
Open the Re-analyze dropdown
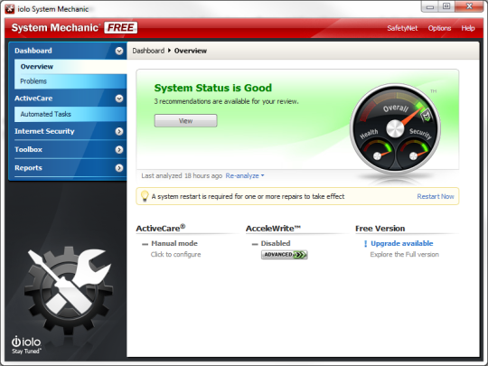pos(245,176)
